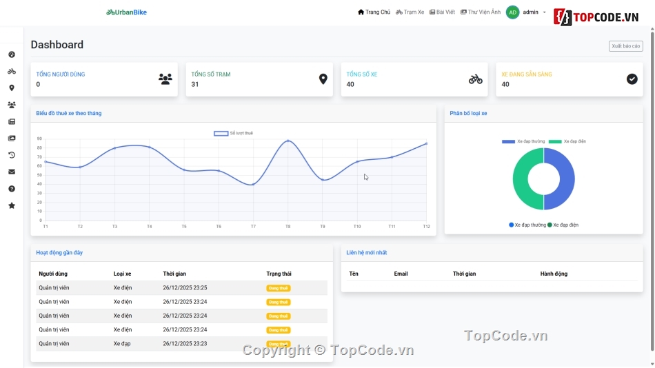Go to Trang Chủ in top navigation
This screenshot has height=368, width=655.
tap(374, 12)
